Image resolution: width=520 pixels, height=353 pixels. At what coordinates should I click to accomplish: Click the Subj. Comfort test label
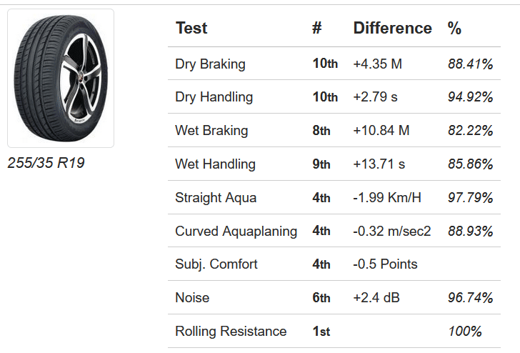216,264
